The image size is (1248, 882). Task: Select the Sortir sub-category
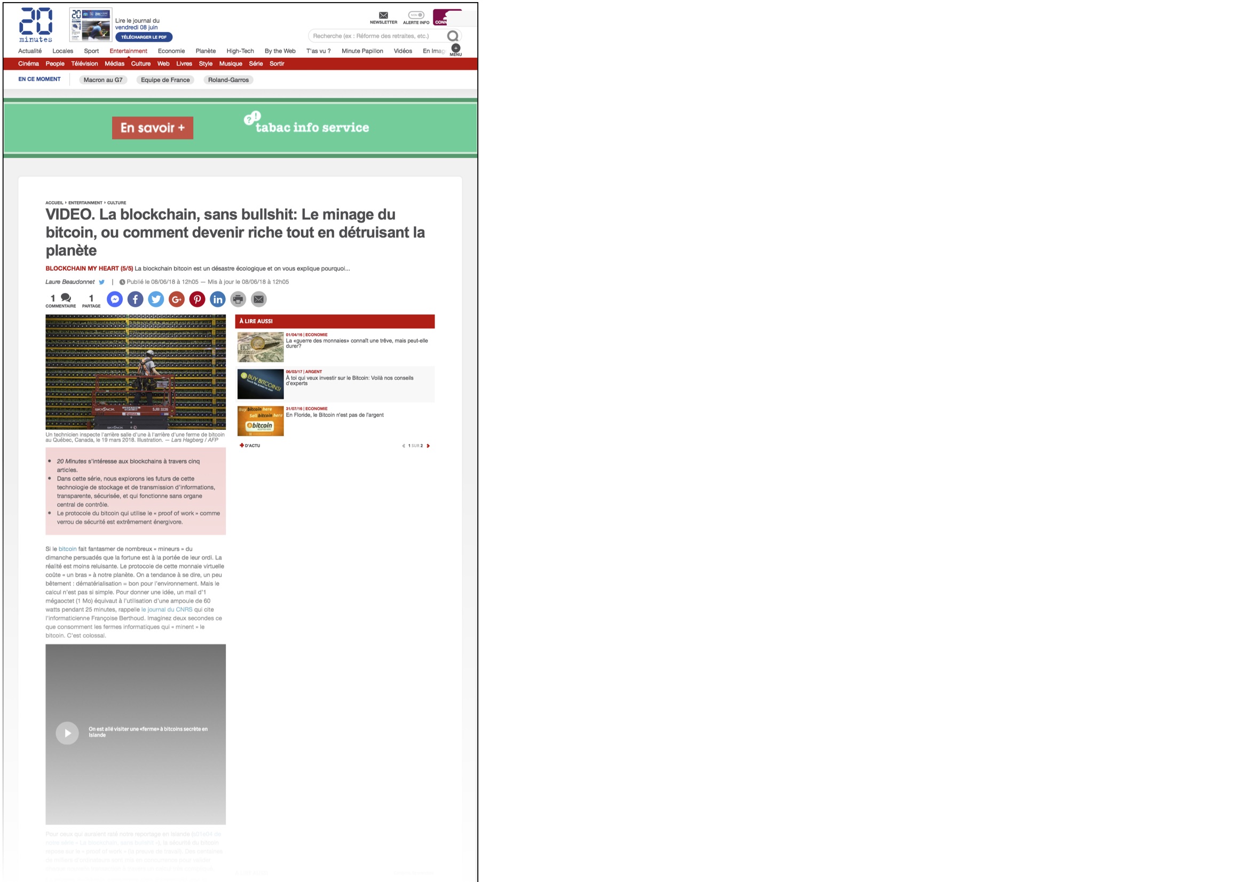tap(277, 64)
